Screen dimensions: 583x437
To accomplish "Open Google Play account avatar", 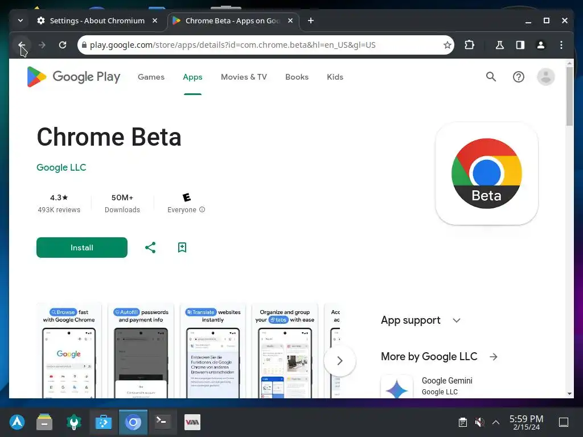I will [546, 77].
